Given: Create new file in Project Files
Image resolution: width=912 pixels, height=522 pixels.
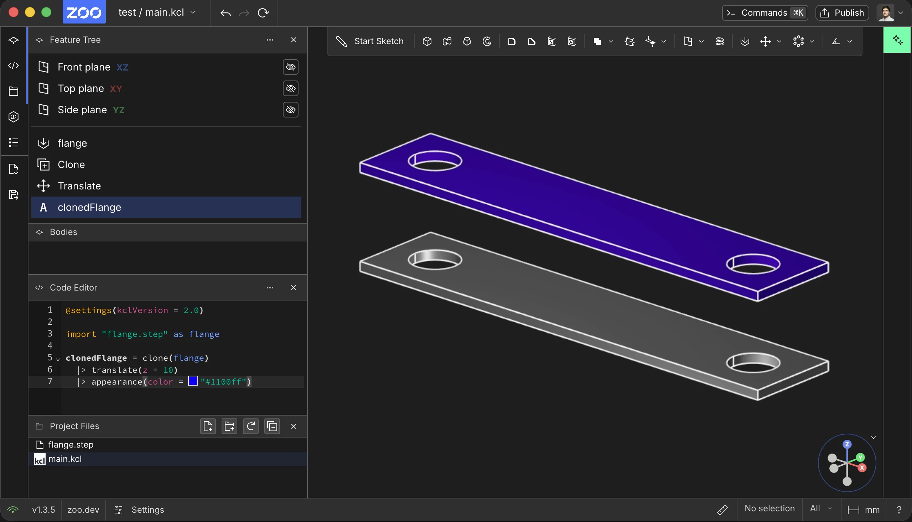Looking at the screenshot, I should pyautogui.click(x=208, y=426).
